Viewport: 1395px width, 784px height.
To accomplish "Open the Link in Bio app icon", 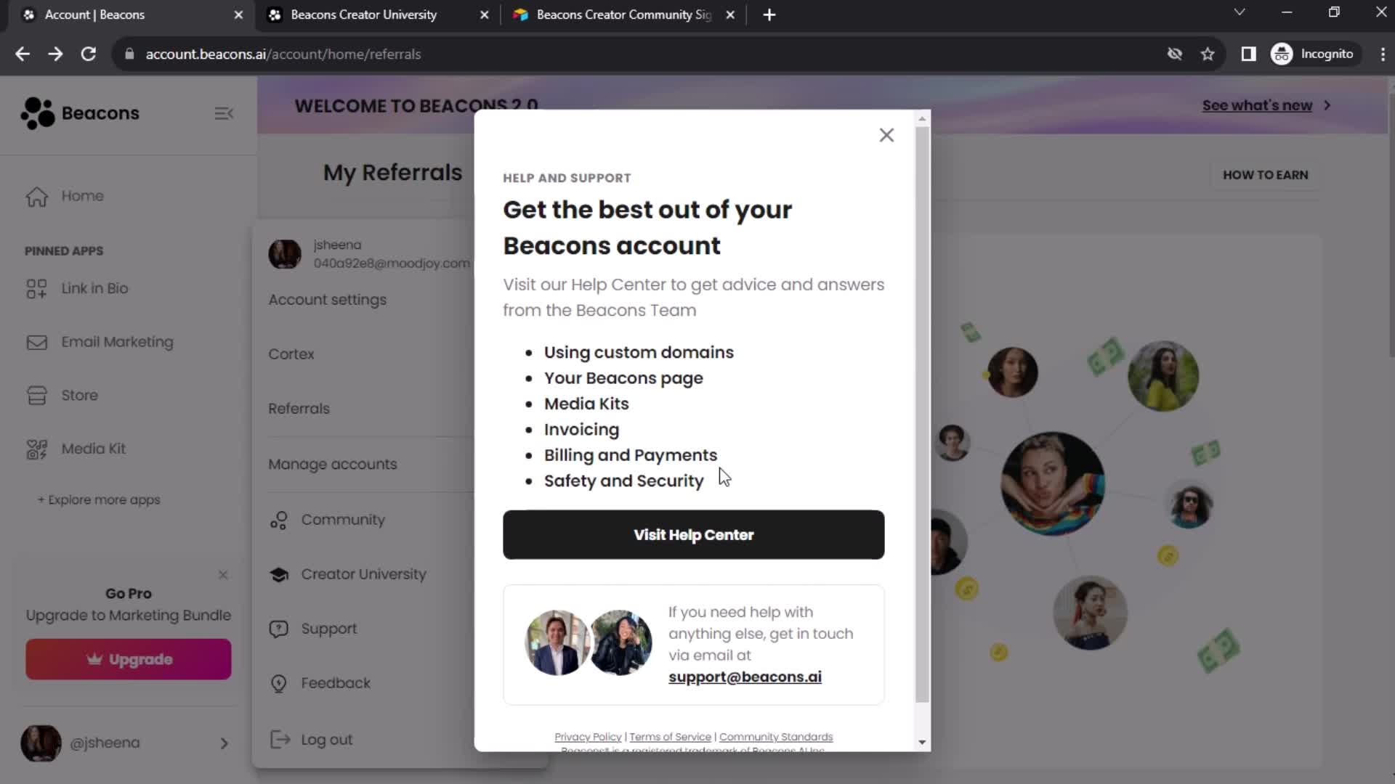I will pos(36,288).
